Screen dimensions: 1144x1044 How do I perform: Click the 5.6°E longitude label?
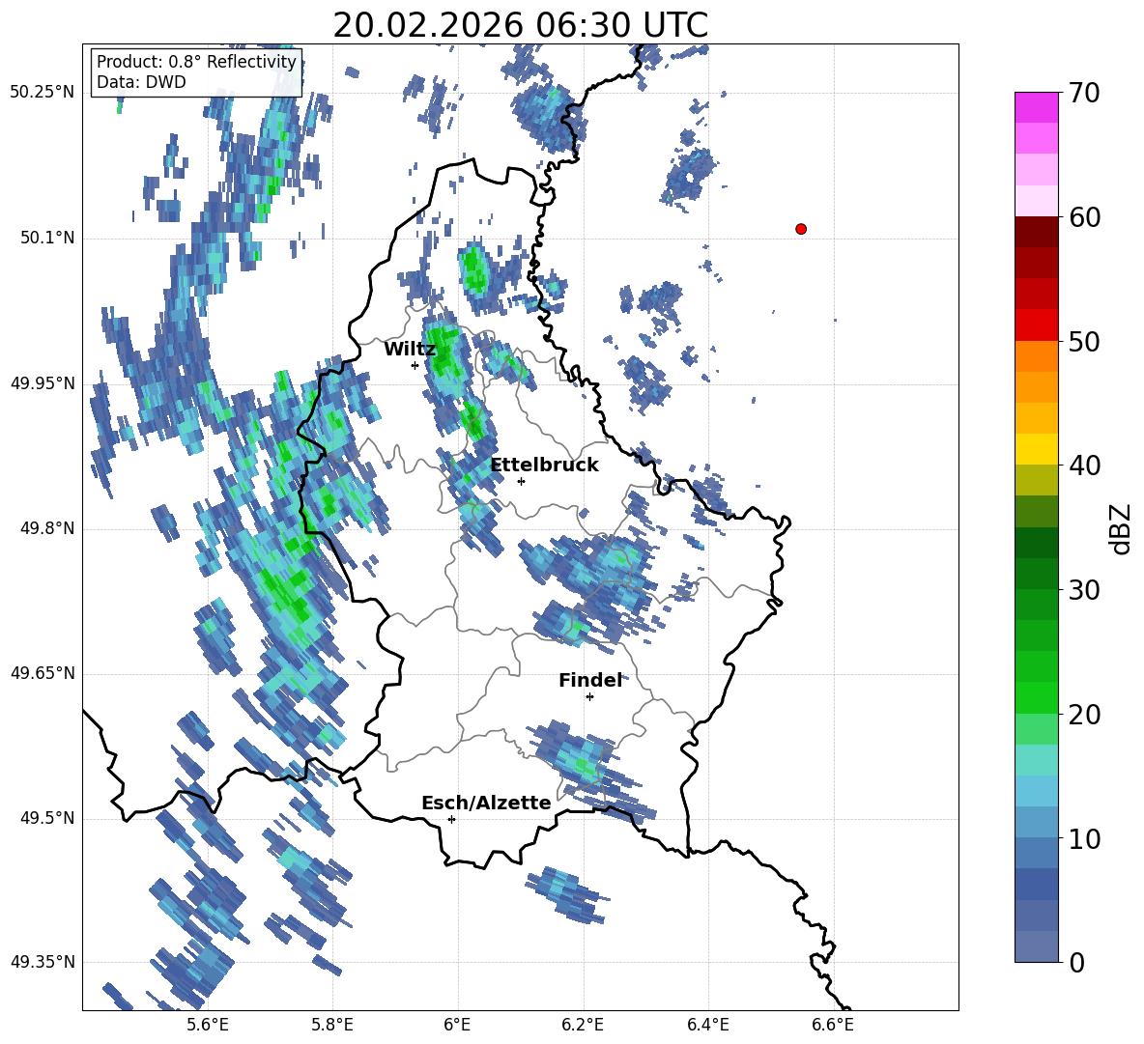[x=207, y=1025]
